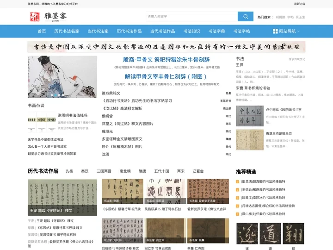Open 多宝塔碑全文清晰图原文

(x=122, y=139)
